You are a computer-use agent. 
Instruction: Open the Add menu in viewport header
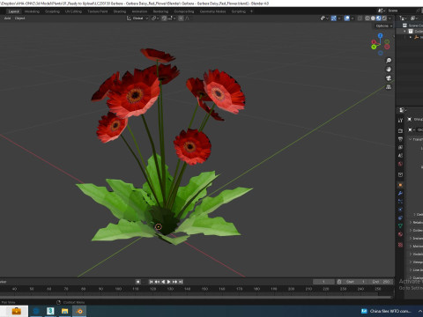7,18
